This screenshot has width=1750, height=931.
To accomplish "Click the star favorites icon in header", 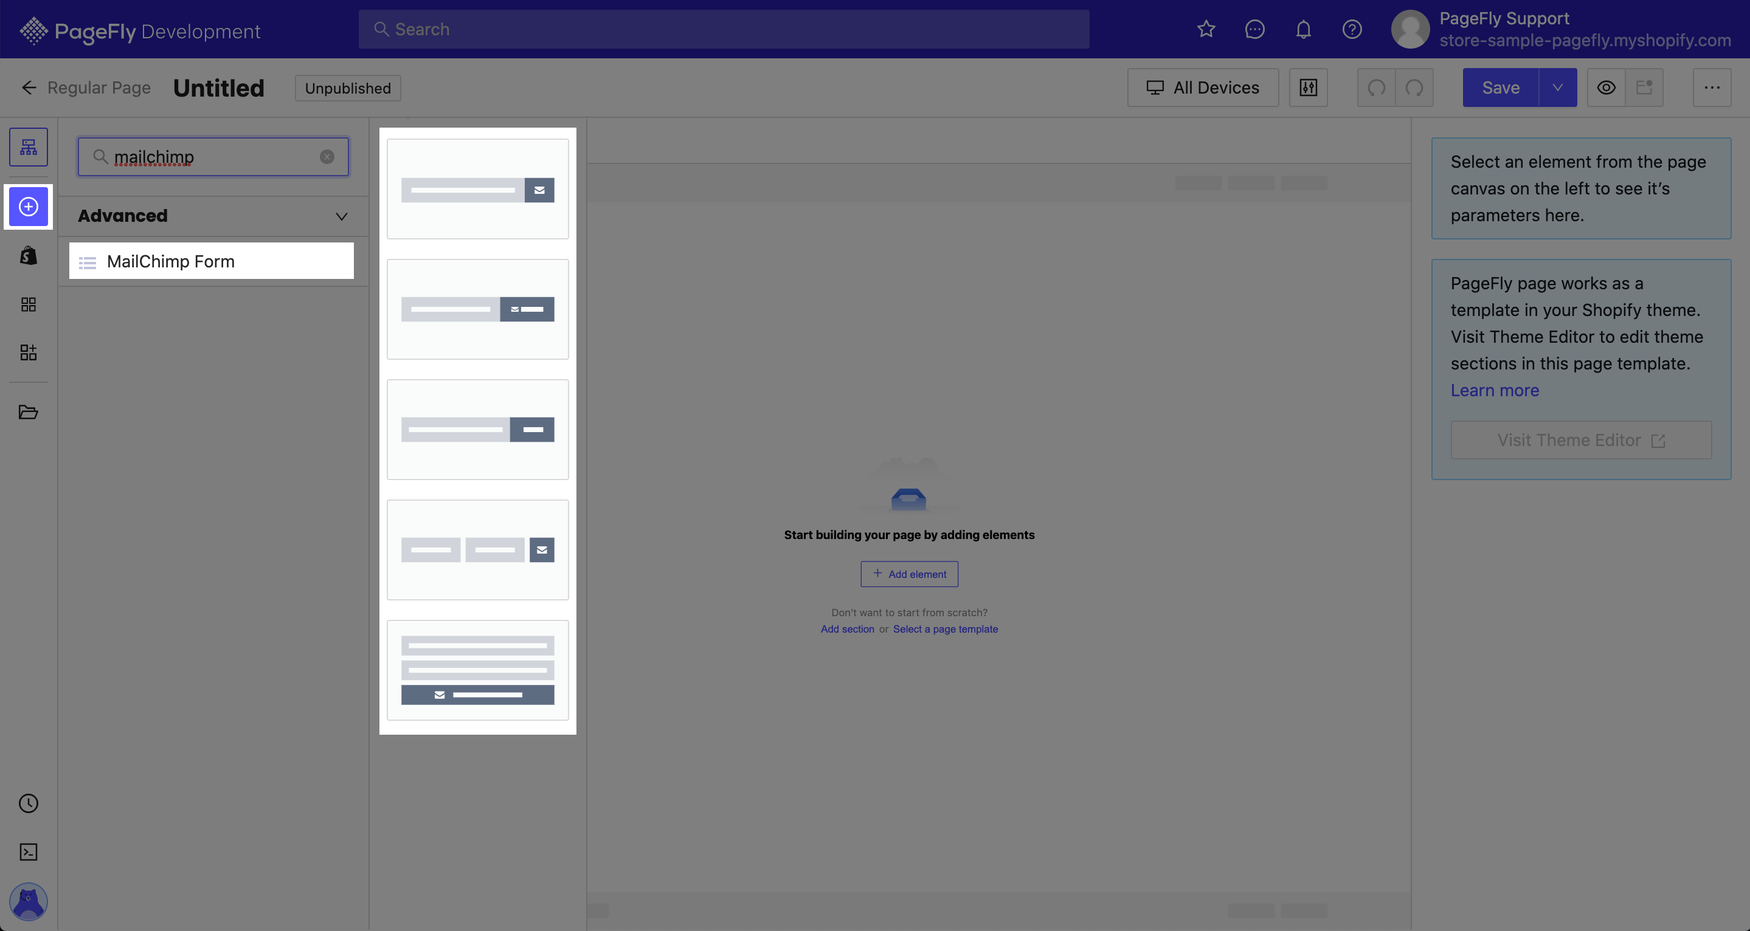I will point(1206,29).
